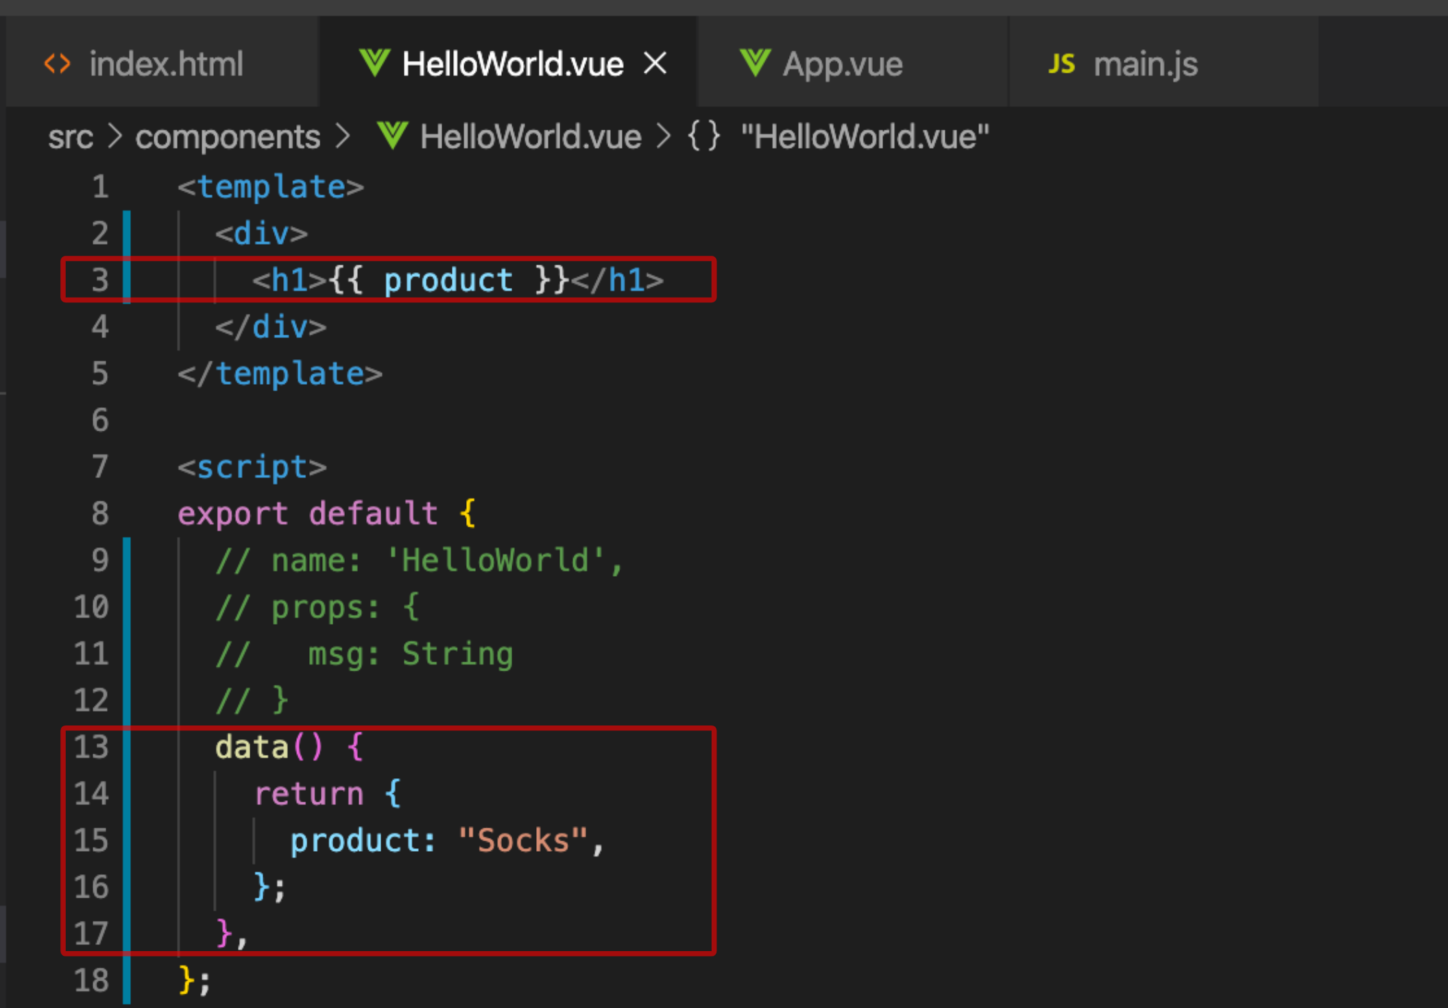Click the "Socks" string value
The image size is (1448, 1008).
click(x=523, y=840)
